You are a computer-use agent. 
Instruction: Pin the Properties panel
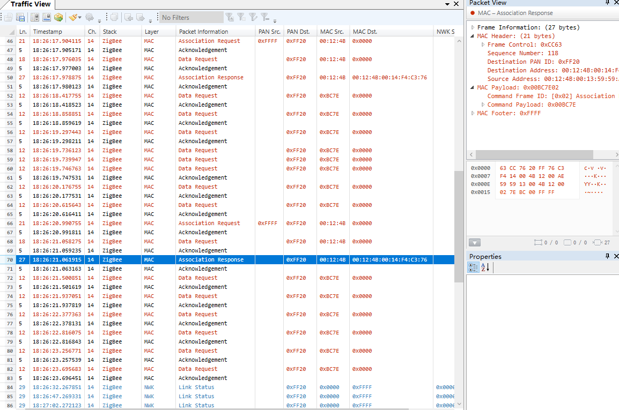(x=608, y=256)
